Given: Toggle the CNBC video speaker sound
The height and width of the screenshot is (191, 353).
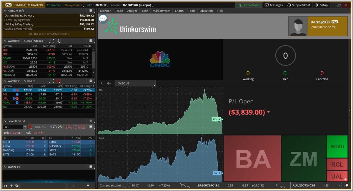Looking at the screenshot, I should point(109,83).
